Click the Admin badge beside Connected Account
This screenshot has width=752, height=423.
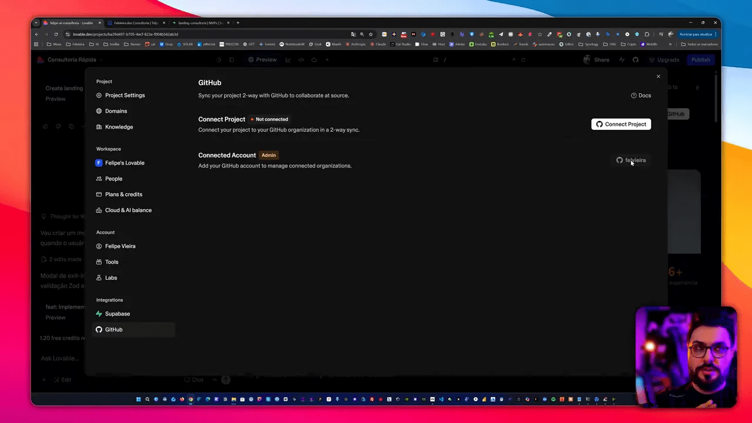pyautogui.click(x=268, y=155)
